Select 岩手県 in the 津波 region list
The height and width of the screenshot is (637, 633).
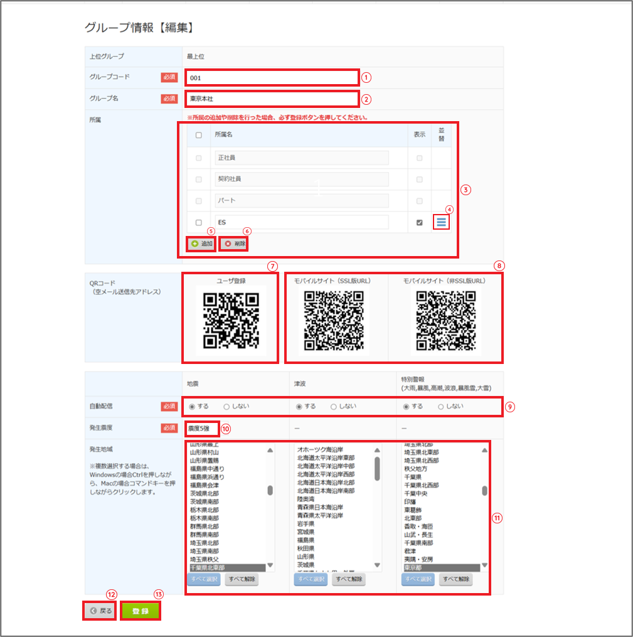click(306, 524)
